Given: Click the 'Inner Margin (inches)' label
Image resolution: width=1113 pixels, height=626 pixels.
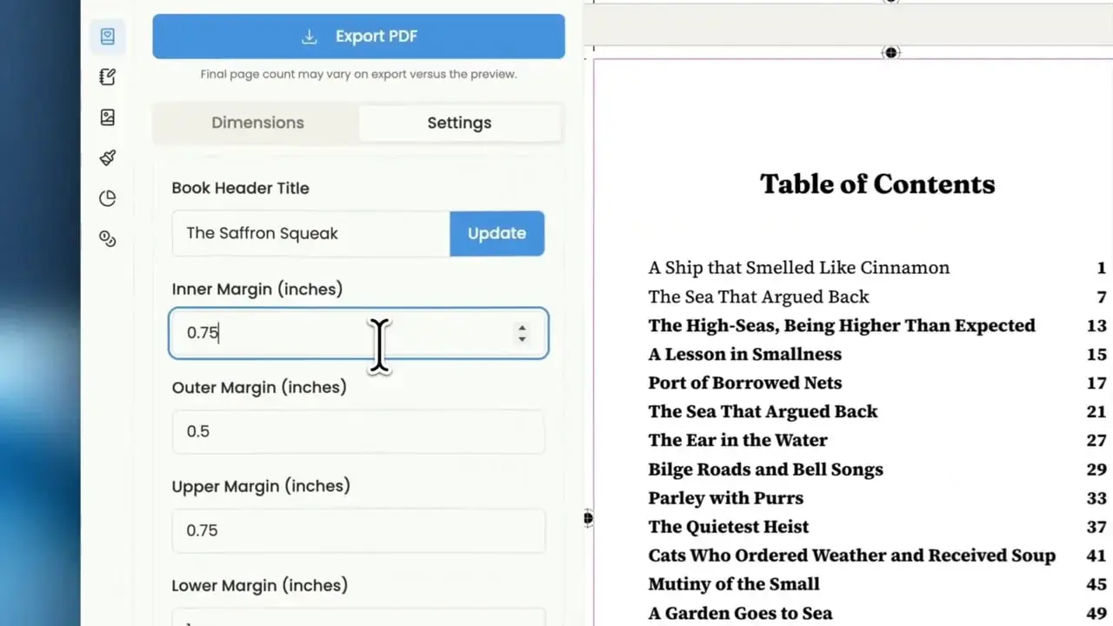Looking at the screenshot, I should coord(257,289).
